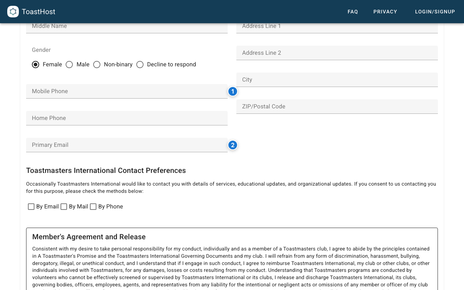464x290 pixels.
Task: Focus the Mobile Phone field
Action: click(x=127, y=91)
